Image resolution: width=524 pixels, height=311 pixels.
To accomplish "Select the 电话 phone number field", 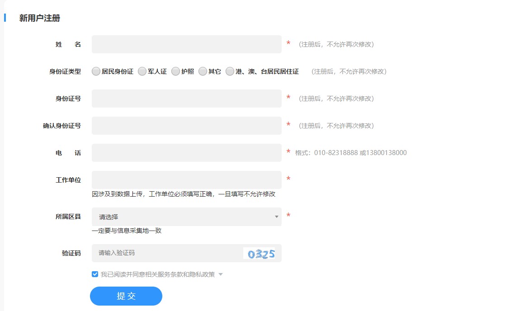I will click(x=186, y=153).
